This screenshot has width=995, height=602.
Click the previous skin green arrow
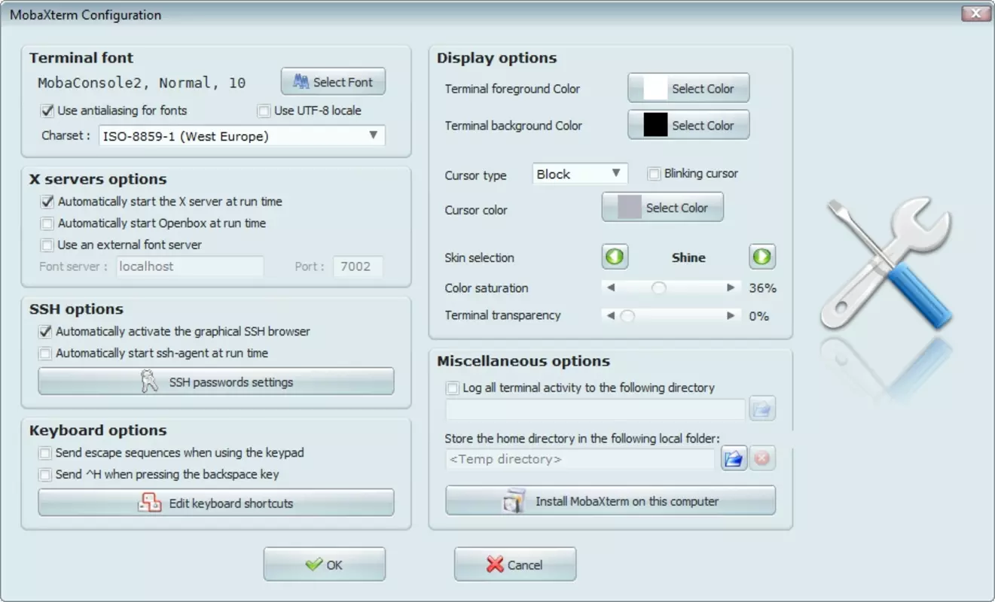(615, 257)
